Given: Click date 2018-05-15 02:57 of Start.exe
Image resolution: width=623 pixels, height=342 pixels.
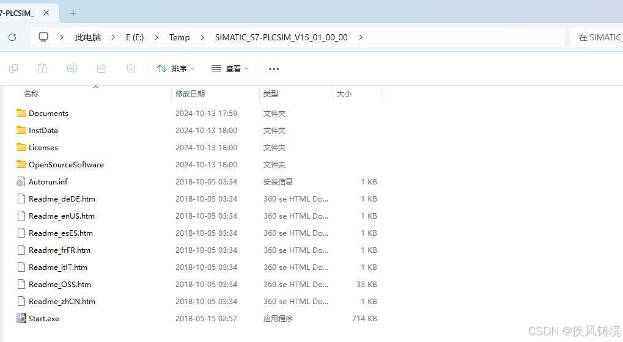Looking at the screenshot, I should coord(206,318).
